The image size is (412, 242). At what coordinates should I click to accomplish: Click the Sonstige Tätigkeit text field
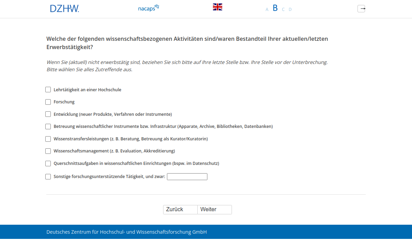(187, 177)
